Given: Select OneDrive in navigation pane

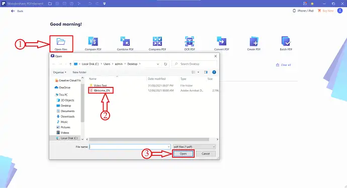Looking at the screenshot, I should (x=62, y=87).
